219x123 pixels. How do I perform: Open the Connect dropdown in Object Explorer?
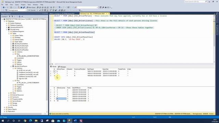point(4,16)
